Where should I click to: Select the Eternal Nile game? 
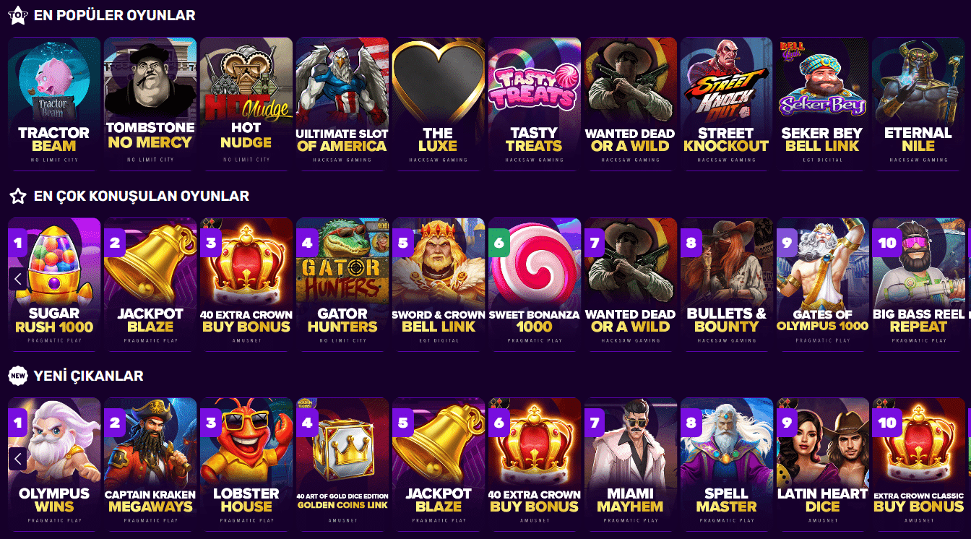tap(919, 104)
